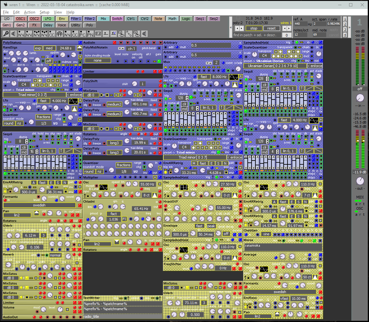Click the white triangle icon in the RandSigs module
Screen dimensions: 369x322
[80, 48]
